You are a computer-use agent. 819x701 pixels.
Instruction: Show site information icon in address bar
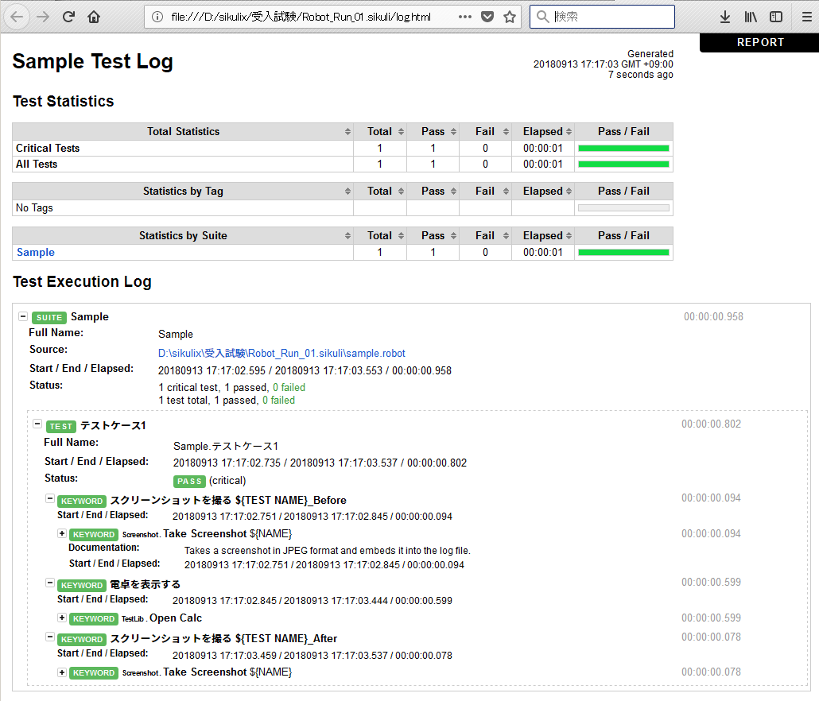(x=157, y=17)
